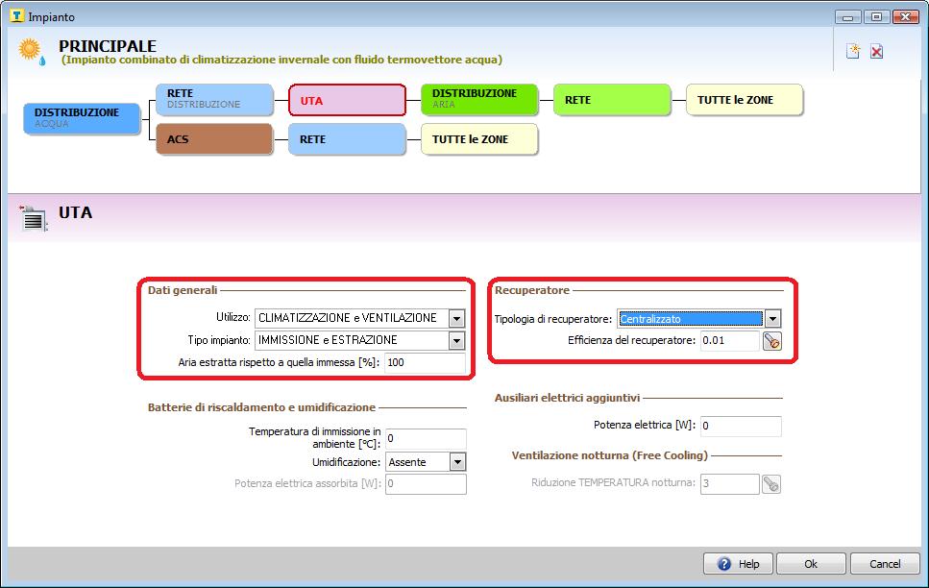Click the sun icon next to PRINCIPALE
The height and width of the screenshot is (588, 929).
click(31, 51)
